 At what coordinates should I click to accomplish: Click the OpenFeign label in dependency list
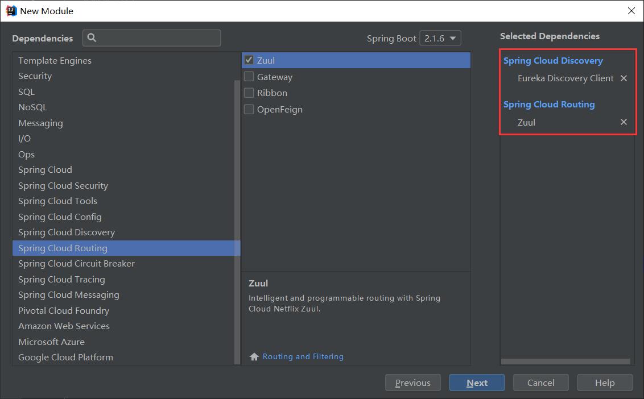(x=280, y=109)
